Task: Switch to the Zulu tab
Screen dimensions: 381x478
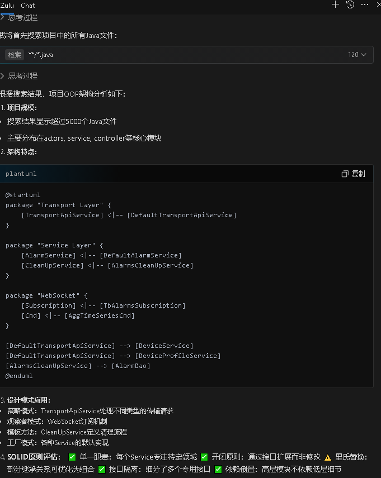Action: 7,5
